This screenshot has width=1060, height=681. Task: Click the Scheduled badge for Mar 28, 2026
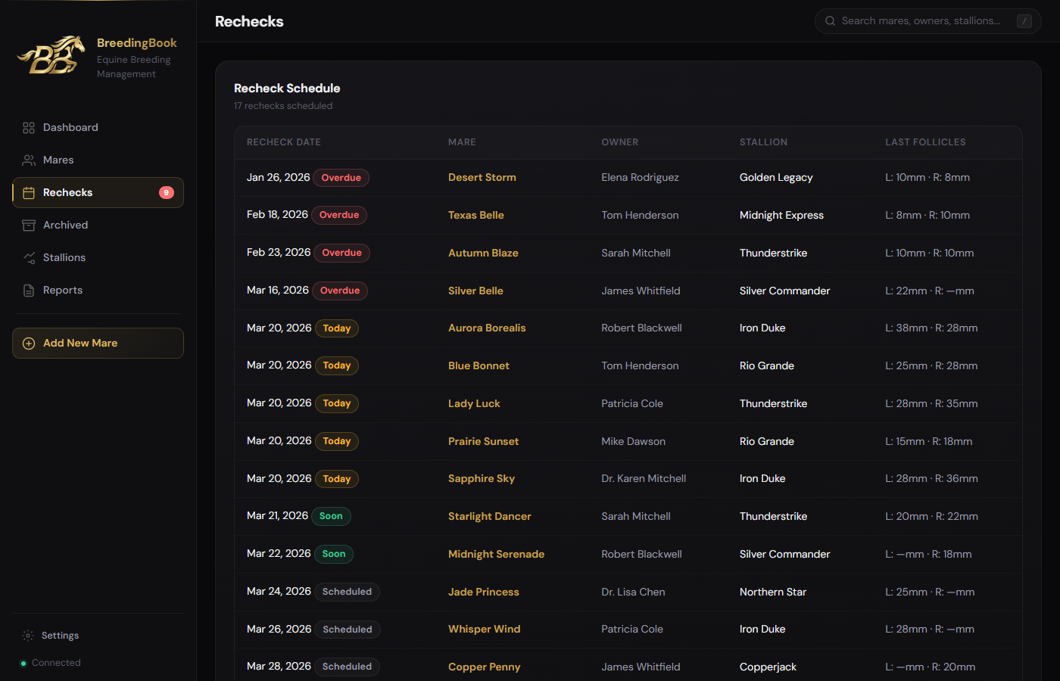[x=347, y=667]
